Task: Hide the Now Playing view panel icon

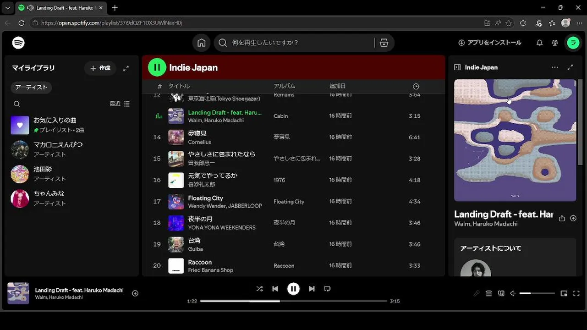Action: [x=457, y=67]
